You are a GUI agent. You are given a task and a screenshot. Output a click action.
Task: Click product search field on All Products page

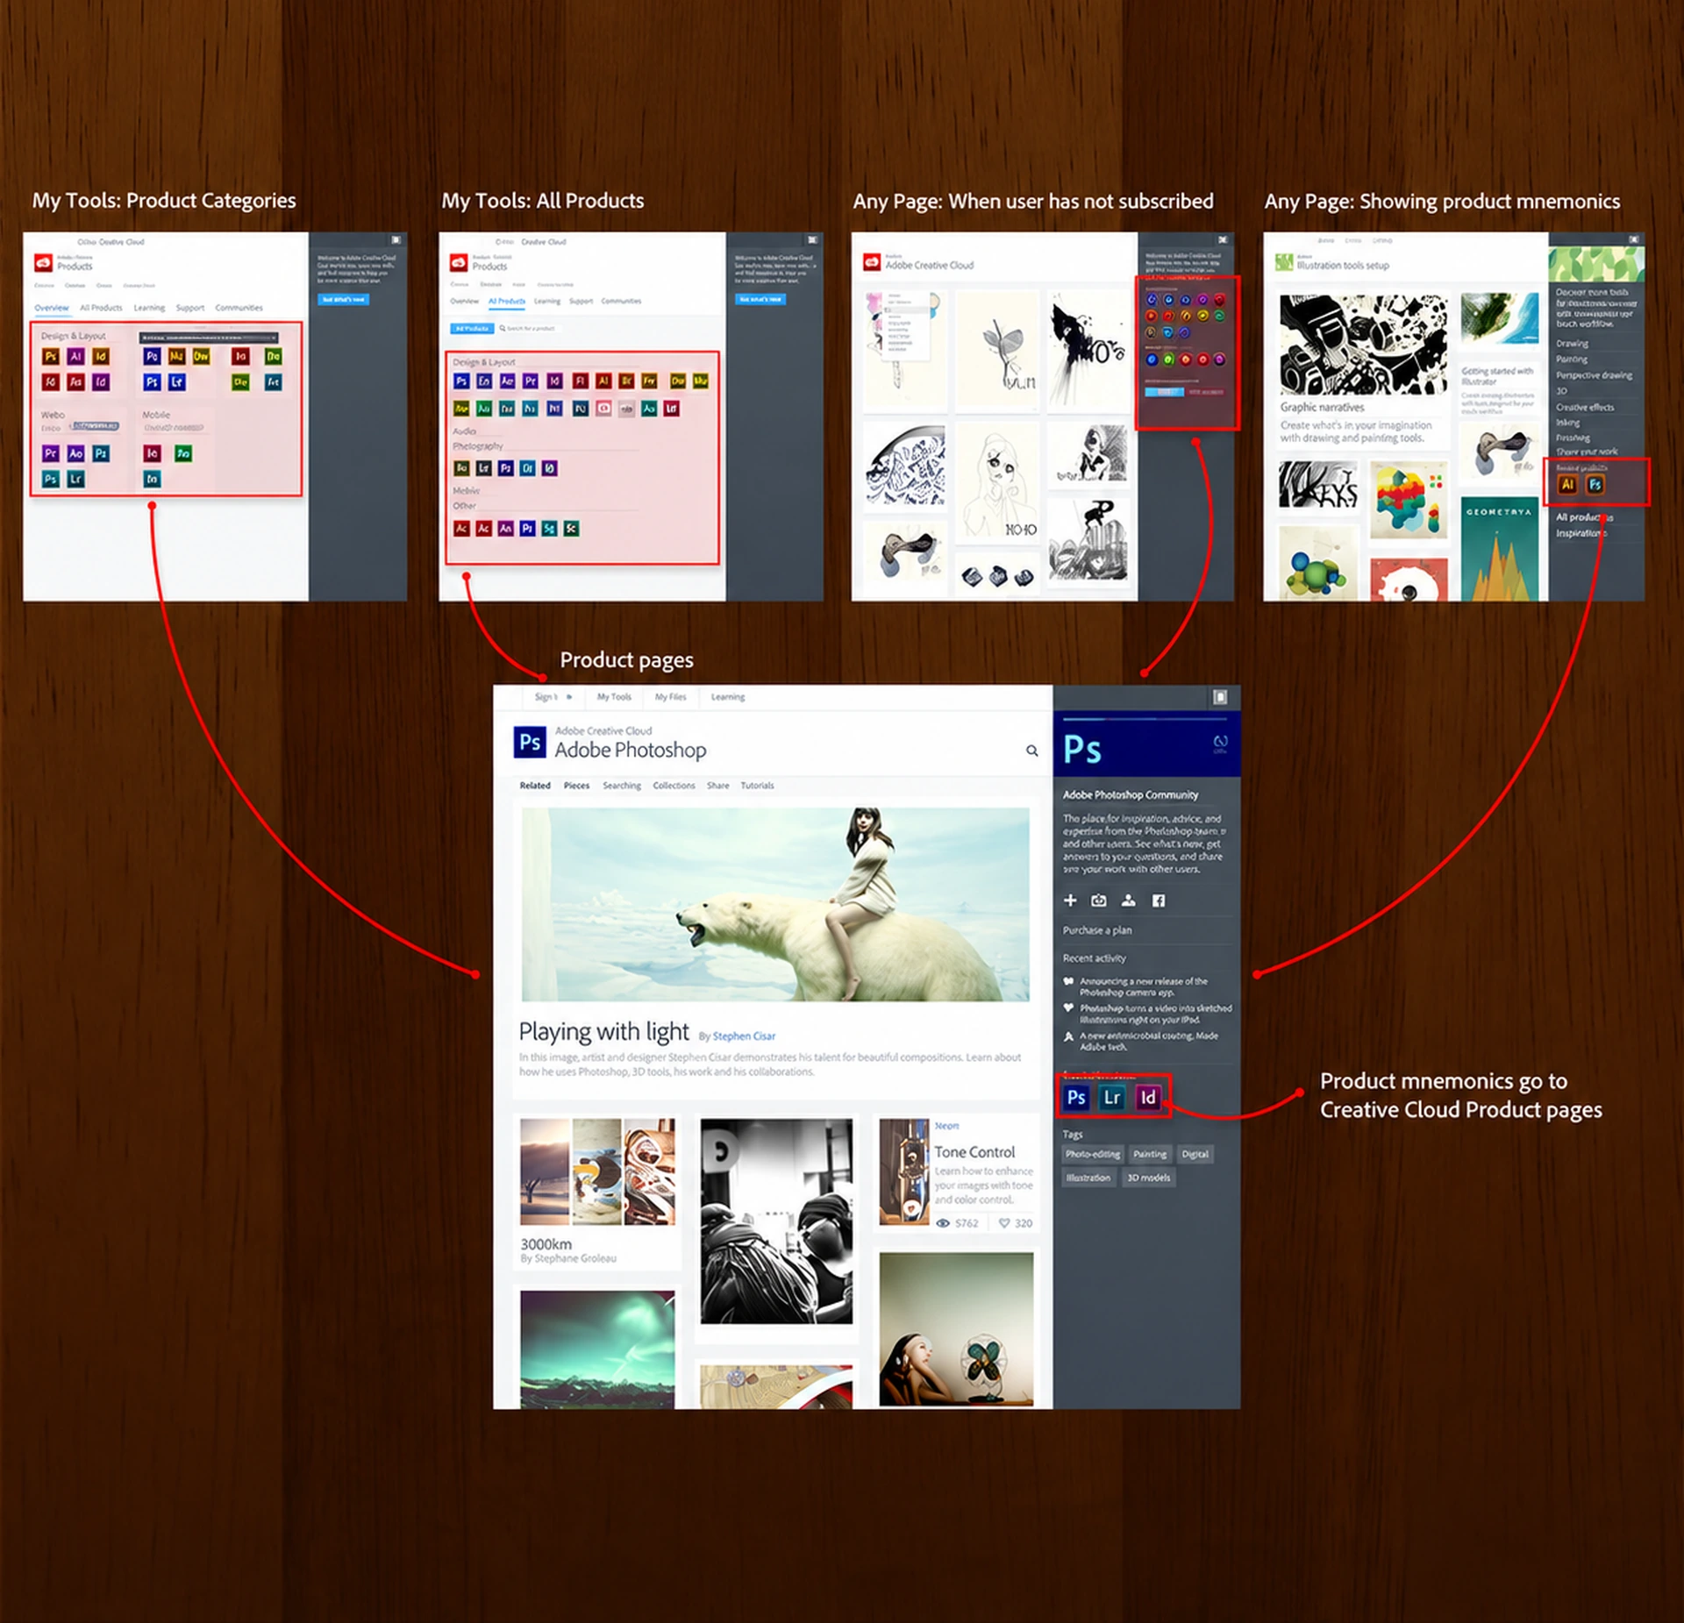tap(532, 329)
